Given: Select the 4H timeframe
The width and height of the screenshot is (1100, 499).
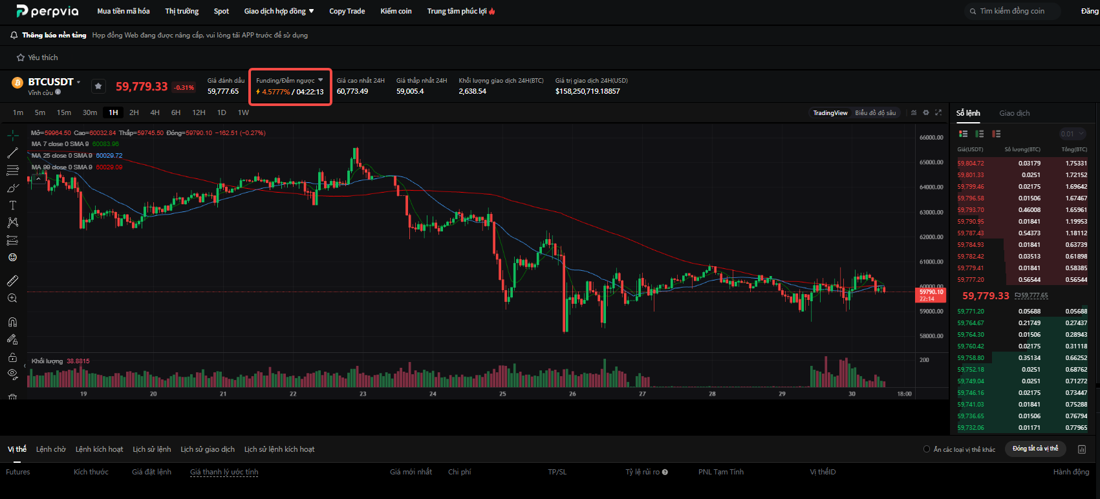Looking at the screenshot, I should tap(155, 112).
